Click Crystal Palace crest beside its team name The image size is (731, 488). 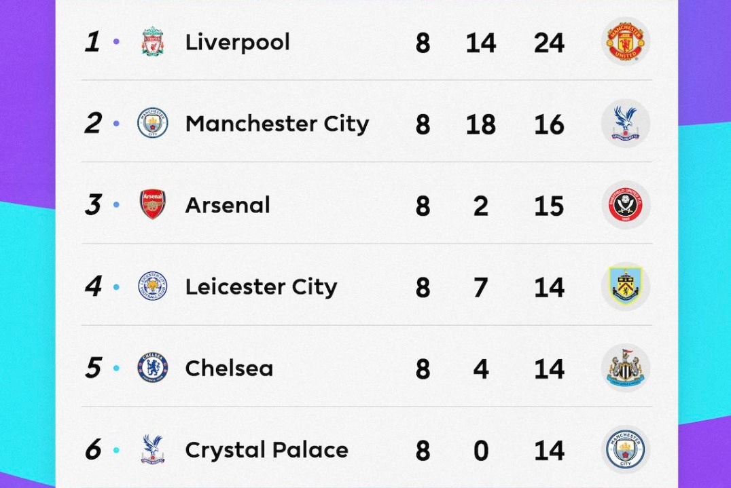[x=153, y=449]
